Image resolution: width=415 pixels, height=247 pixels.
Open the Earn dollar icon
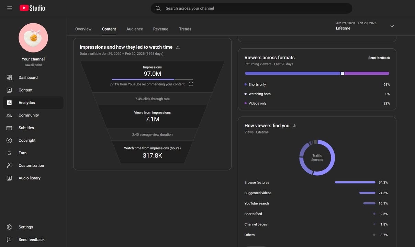click(9, 153)
